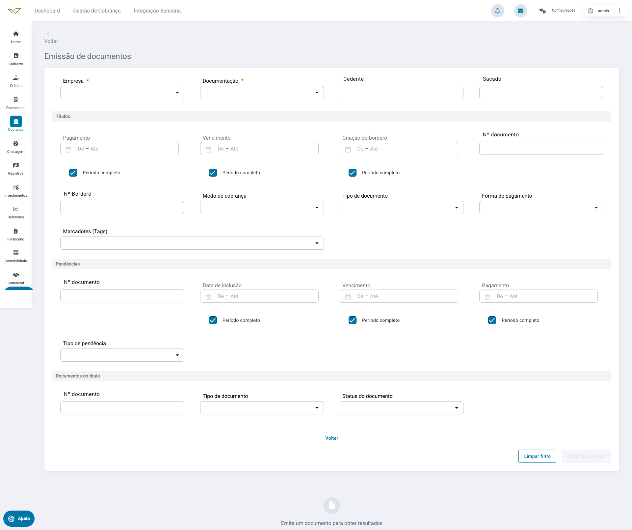Screen dimensions: 632x530
Task: Uncheck Período completo under Criação do borderô
Action: pos(353,173)
